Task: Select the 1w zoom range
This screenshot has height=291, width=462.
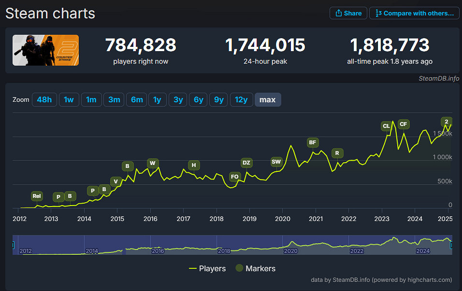Action: pyautogui.click(x=69, y=100)
